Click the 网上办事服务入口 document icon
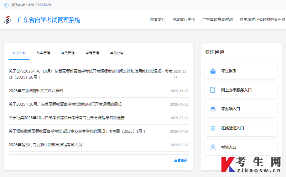The width and height of the screenshot is (286, 177). tap(213, 90)
